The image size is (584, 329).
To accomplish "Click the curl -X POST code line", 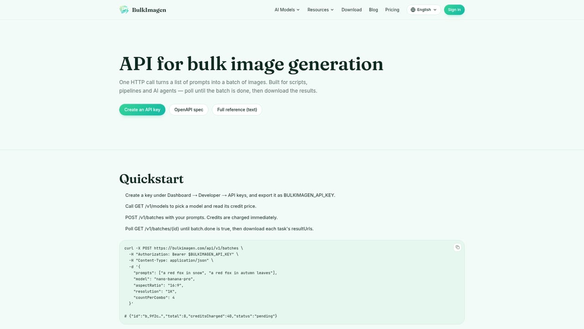I will [184, 248].
